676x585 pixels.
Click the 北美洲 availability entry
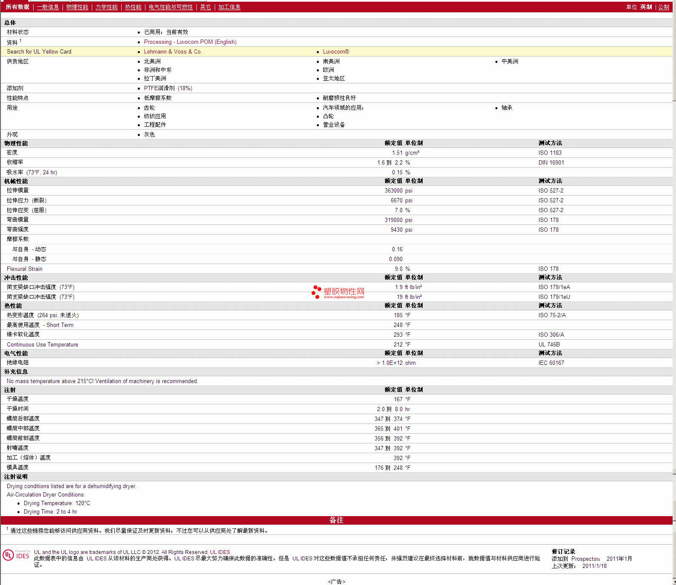(x=152, y=61)
